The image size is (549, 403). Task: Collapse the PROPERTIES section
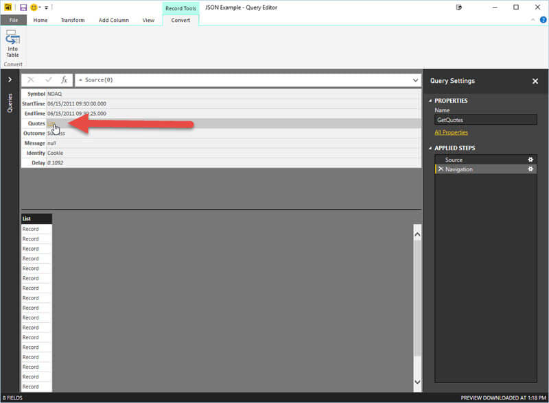430,101
